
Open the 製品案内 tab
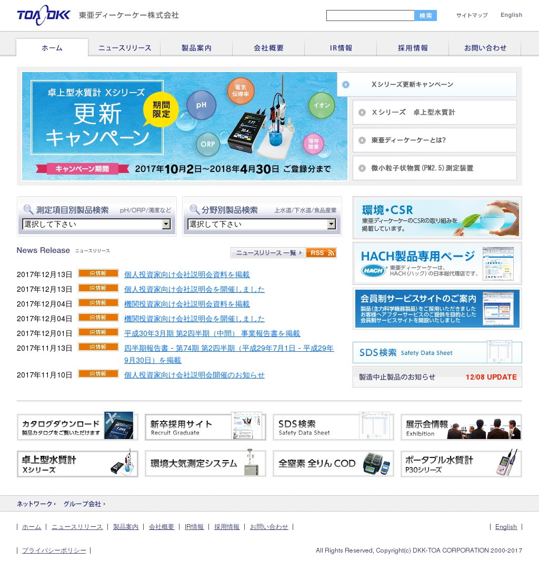point(197,48)
